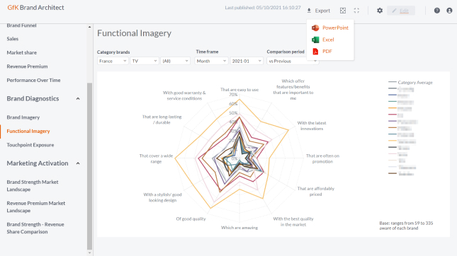Open Touchpoint Exposure in sidebar
Viewport: 457px width, 256px height.
point(30,145)
